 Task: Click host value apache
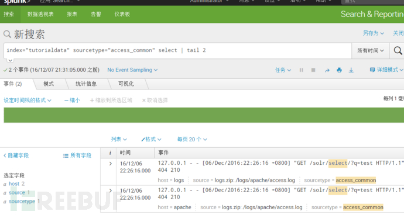183,207
